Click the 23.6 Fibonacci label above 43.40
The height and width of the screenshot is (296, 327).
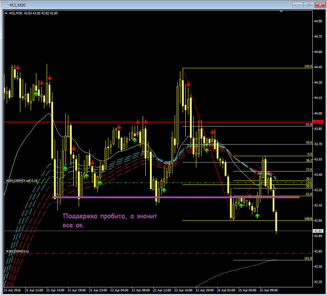309,169
